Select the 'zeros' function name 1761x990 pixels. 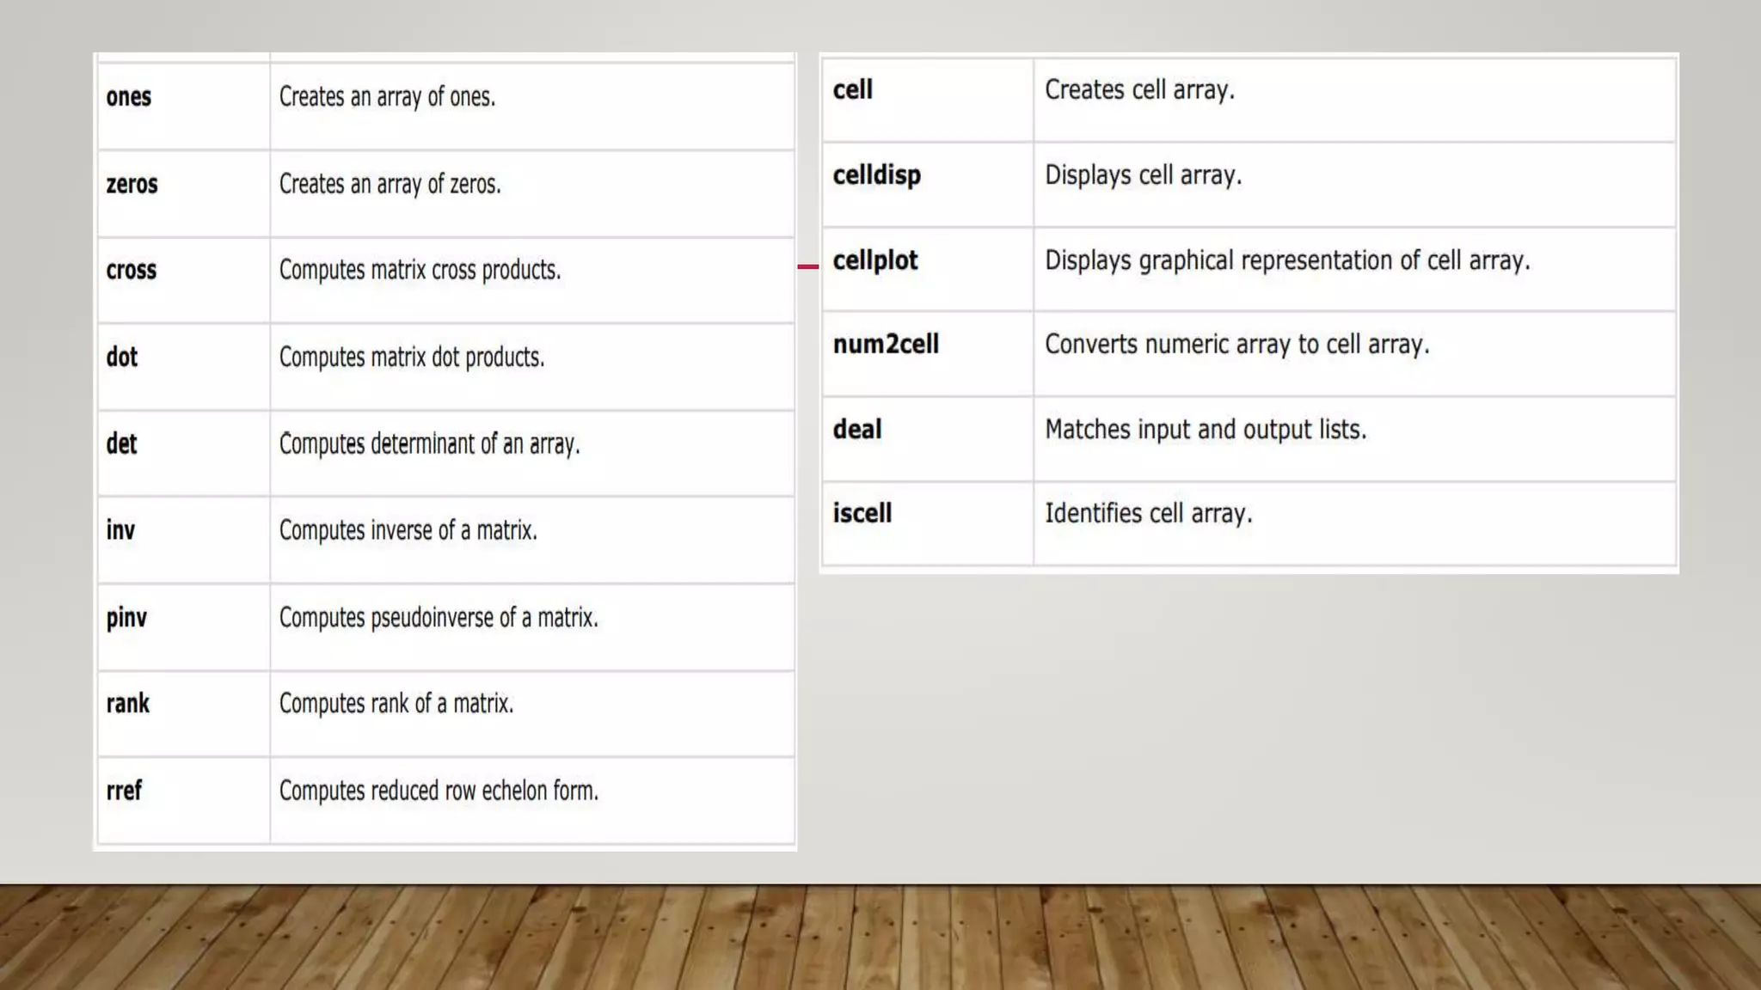132,184
